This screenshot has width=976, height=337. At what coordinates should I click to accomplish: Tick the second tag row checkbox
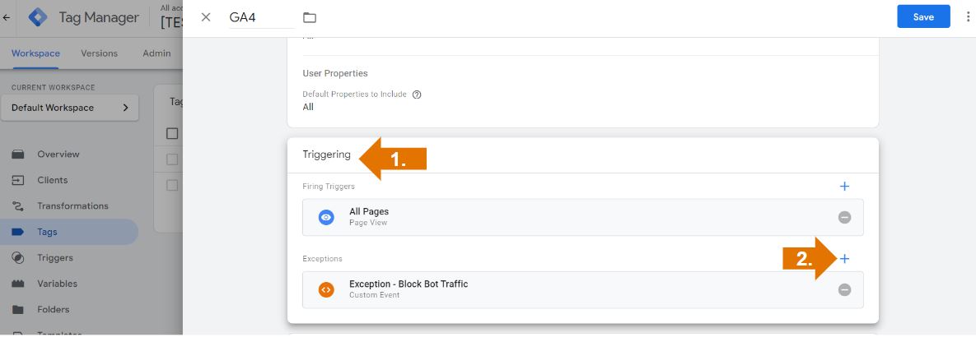click(172, 186)
